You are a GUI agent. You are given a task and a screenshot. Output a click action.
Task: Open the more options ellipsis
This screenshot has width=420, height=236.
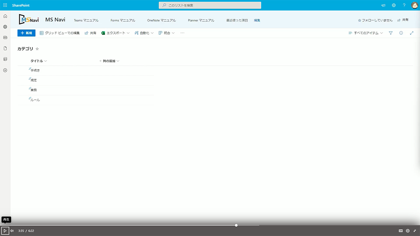tap(182, 33)
